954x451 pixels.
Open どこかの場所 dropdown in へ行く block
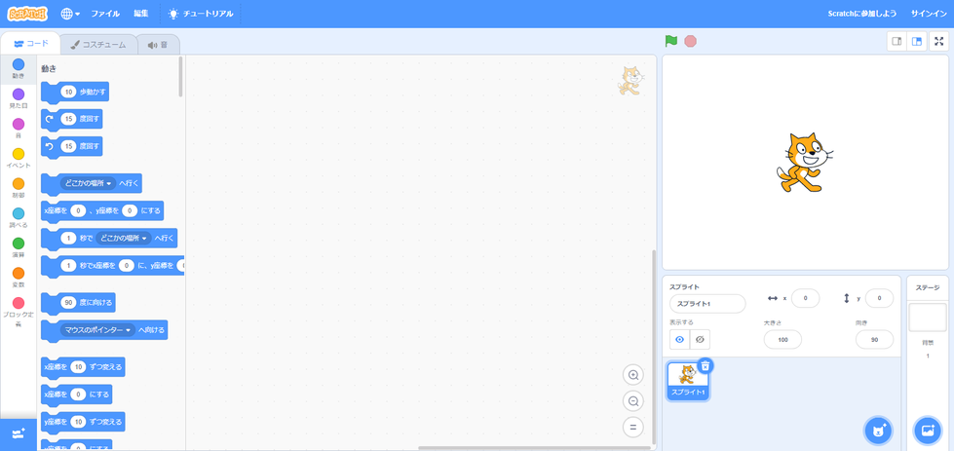pos(89,182)
